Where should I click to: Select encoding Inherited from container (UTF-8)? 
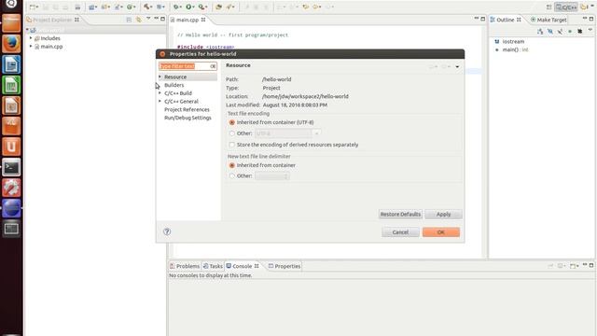(x=232, y=122)
